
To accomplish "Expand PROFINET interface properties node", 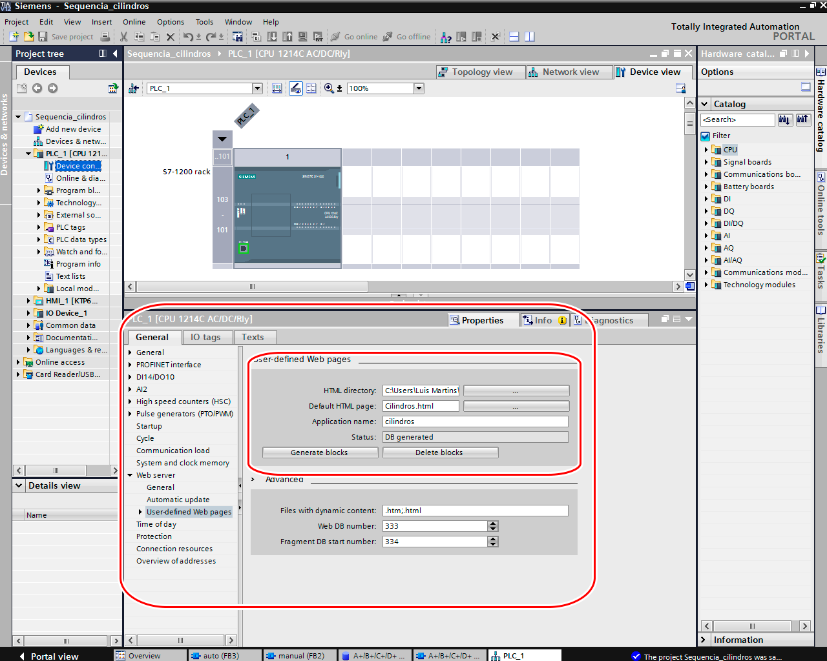I will point(130,365).
